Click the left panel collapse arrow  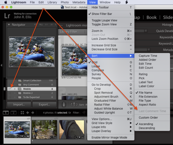point(1,65)
